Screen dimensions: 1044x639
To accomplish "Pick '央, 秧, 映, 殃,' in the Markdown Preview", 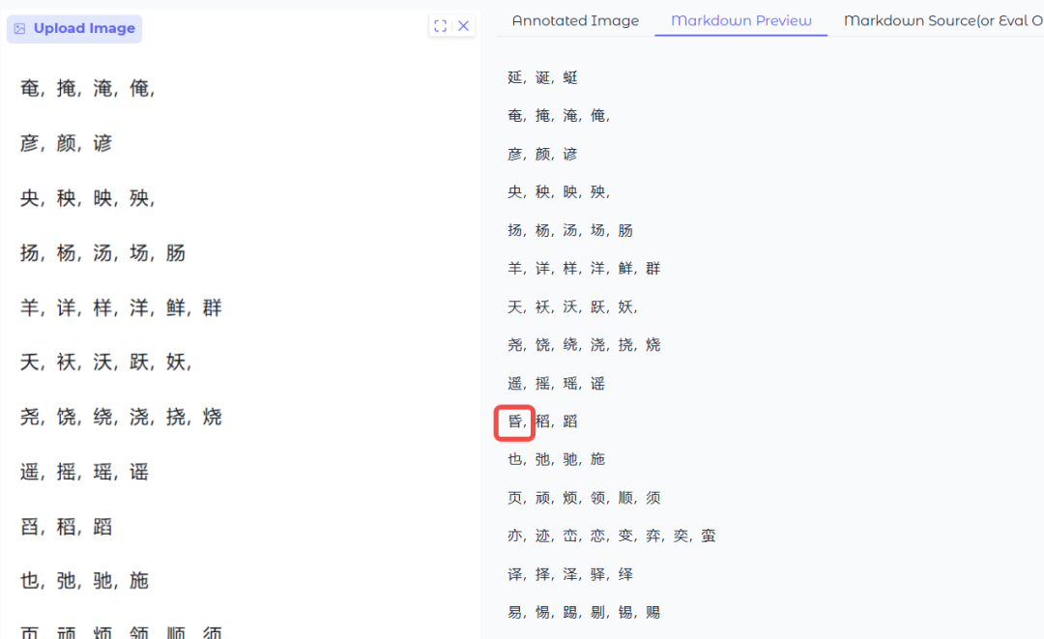I will pos(560,192).
